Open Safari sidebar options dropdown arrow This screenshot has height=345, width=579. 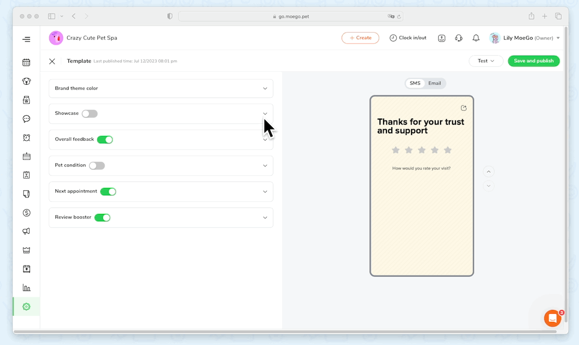[62, 16]
